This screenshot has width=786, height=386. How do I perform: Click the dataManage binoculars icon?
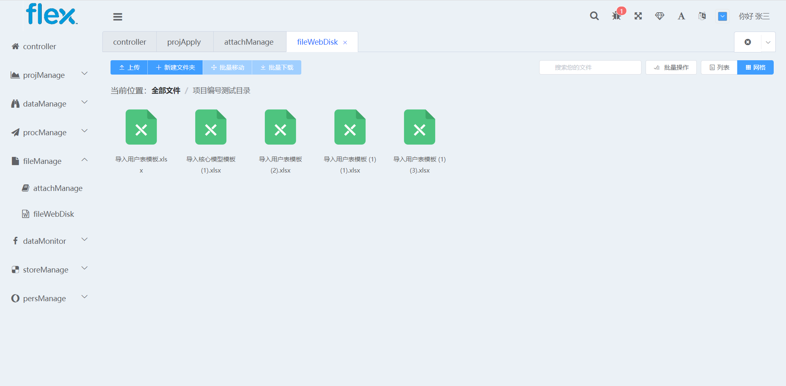coord(15,104)
